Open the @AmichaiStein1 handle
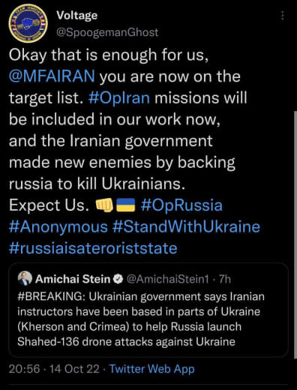 click(168, 279)
